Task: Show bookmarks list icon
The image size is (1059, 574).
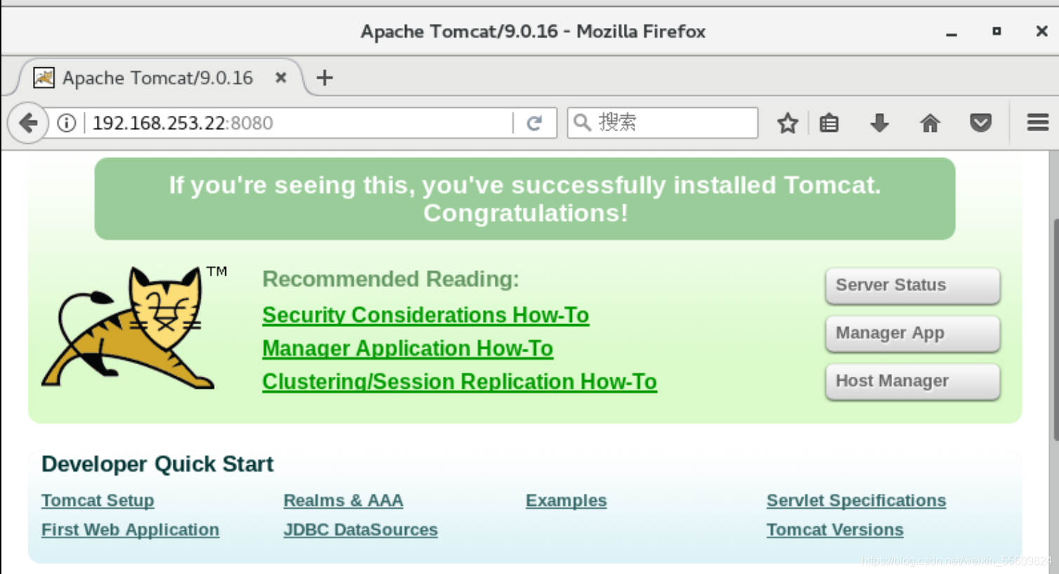Action: pyautogui.click(x=829, y=124)
